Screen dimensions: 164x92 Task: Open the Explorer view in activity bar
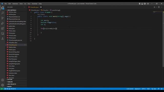[x=3, y=8]
